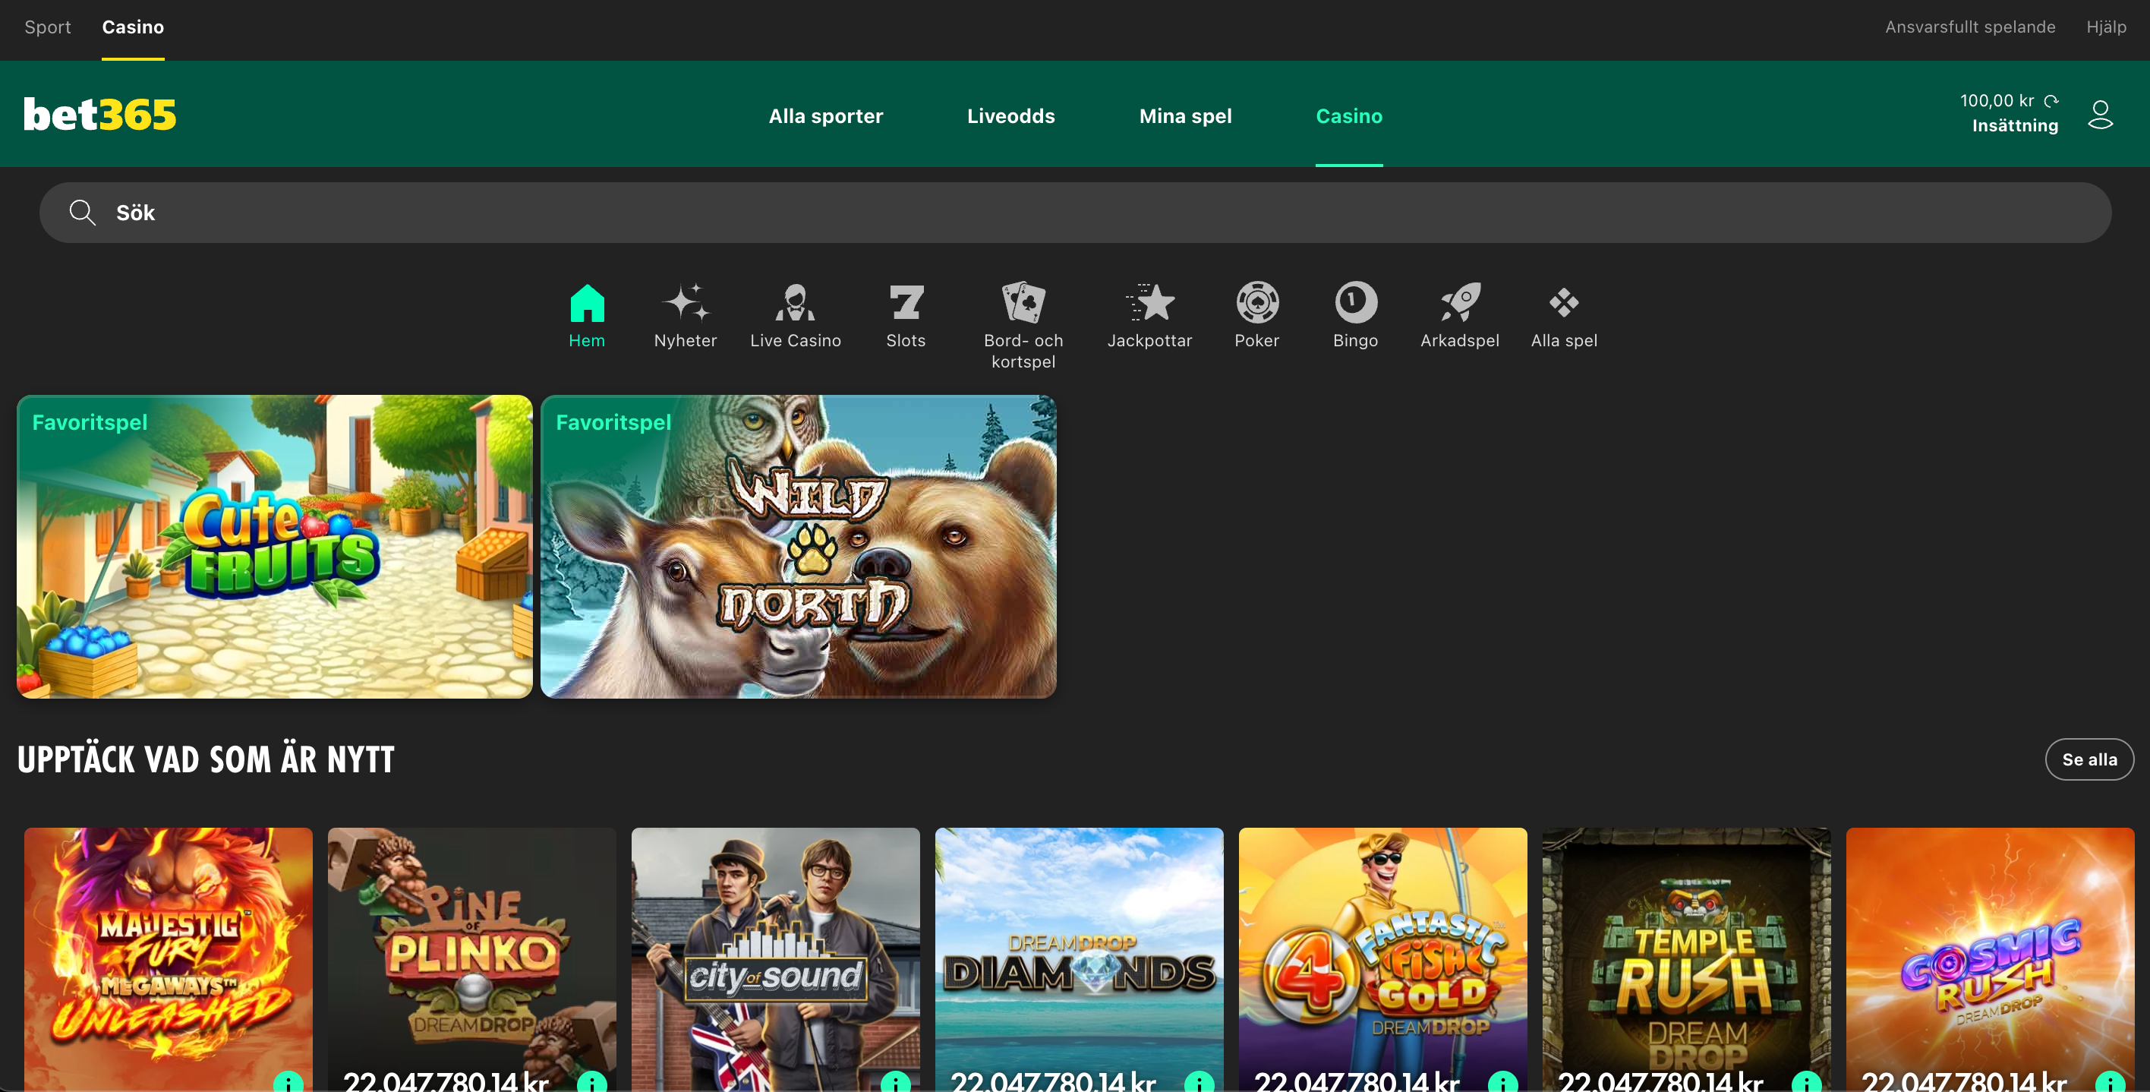Select the Slots seven icon
This screenshot has width=2150, height=1092.
(x=906, y=303)
